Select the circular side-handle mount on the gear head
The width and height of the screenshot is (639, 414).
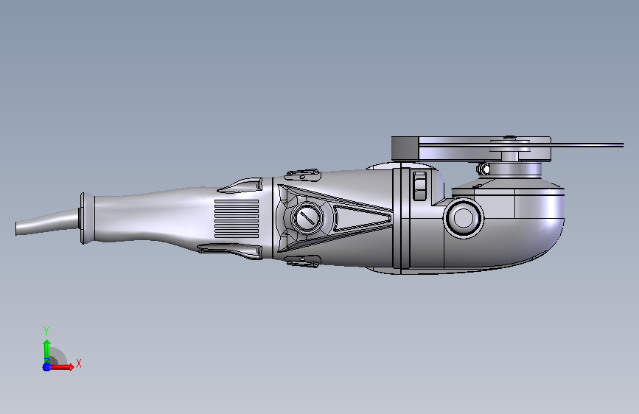(464, 217)
